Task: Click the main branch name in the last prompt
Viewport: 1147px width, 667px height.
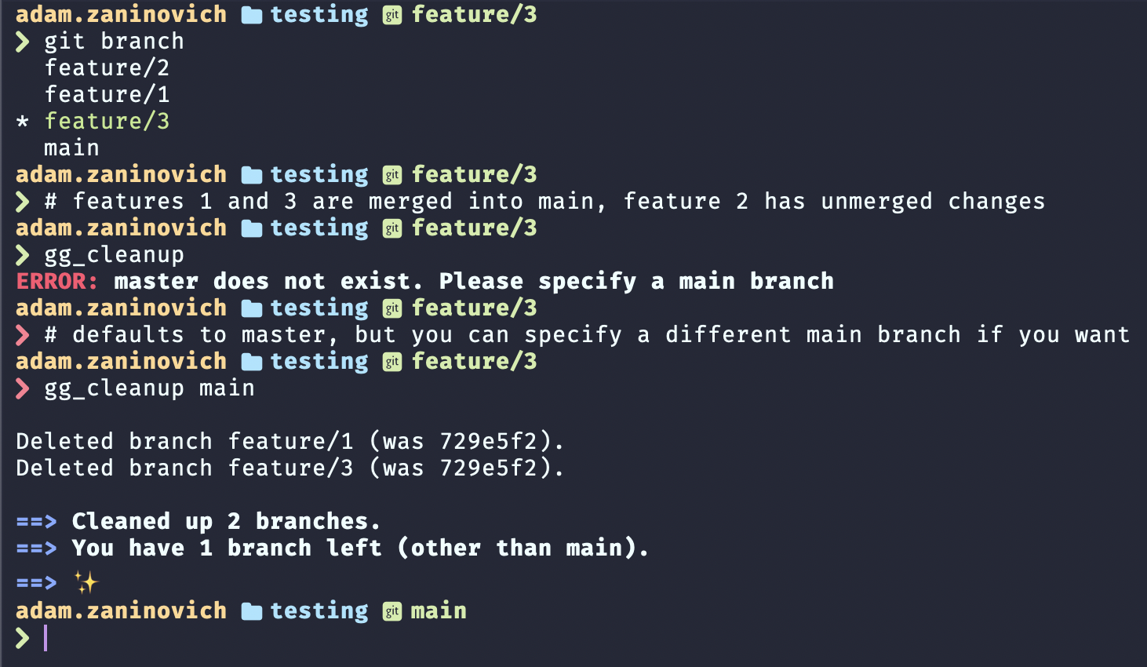Action: tap(439, 611)
